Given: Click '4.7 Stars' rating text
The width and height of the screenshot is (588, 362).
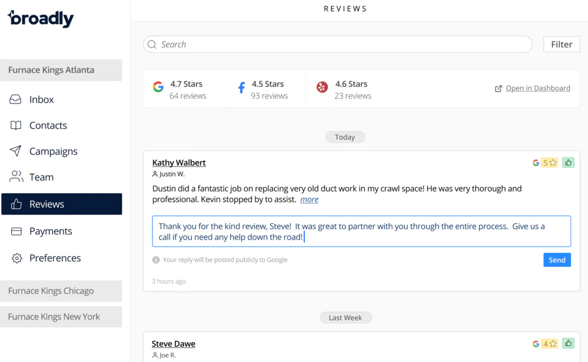Looking at the screenshot, I should point(187,84).
